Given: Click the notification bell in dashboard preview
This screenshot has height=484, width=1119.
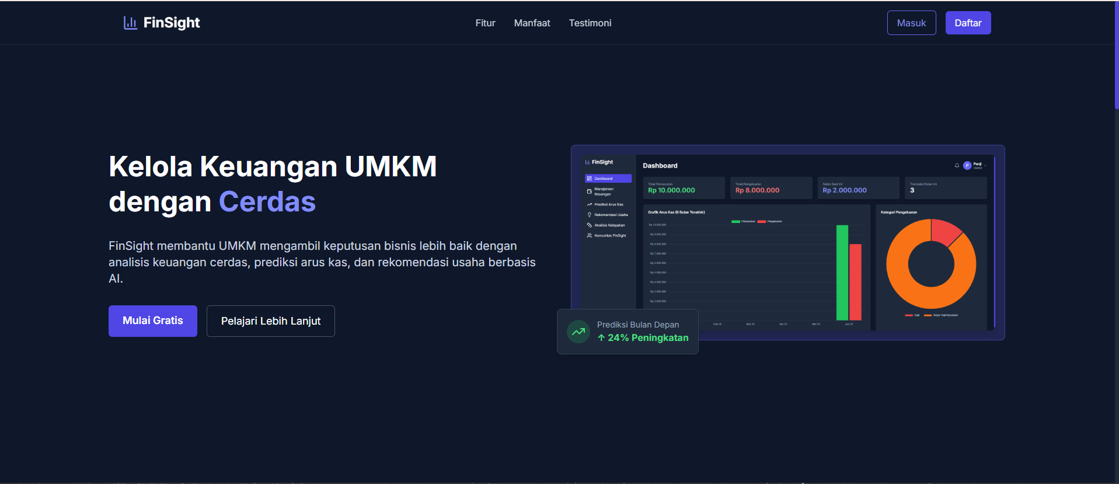Looking at the screenshot, I should pos(957,165).
